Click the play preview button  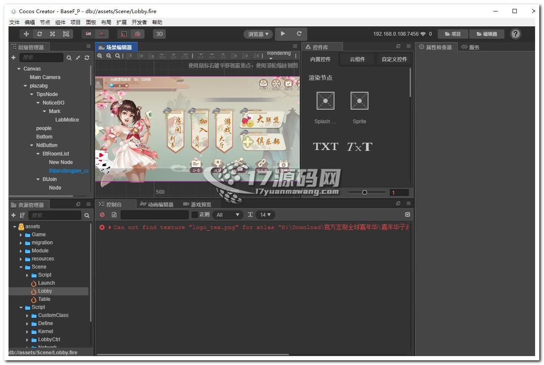(x=283, y=34)
